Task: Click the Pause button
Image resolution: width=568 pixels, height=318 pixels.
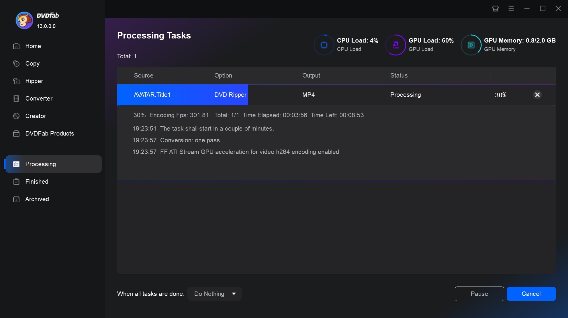Action: coord(479,294)
